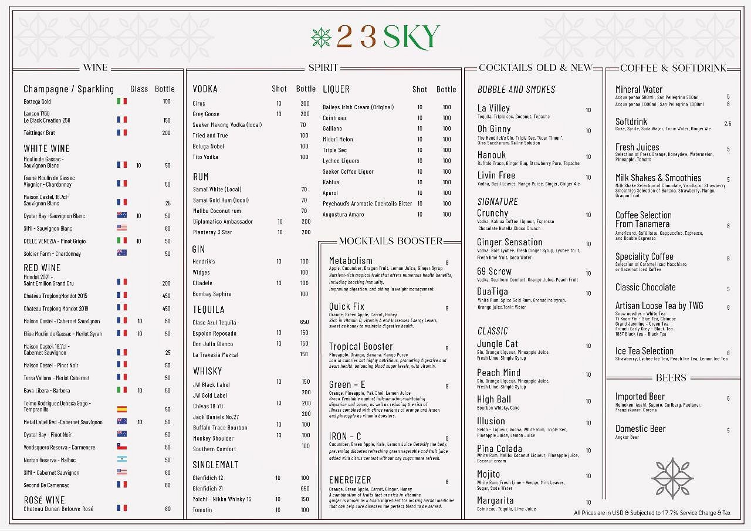Image resolution: width=751 pixels, height=531 pixels.
Task: Click the COCKTAILS OLD & NEW section heading
Action: (536, 67)
